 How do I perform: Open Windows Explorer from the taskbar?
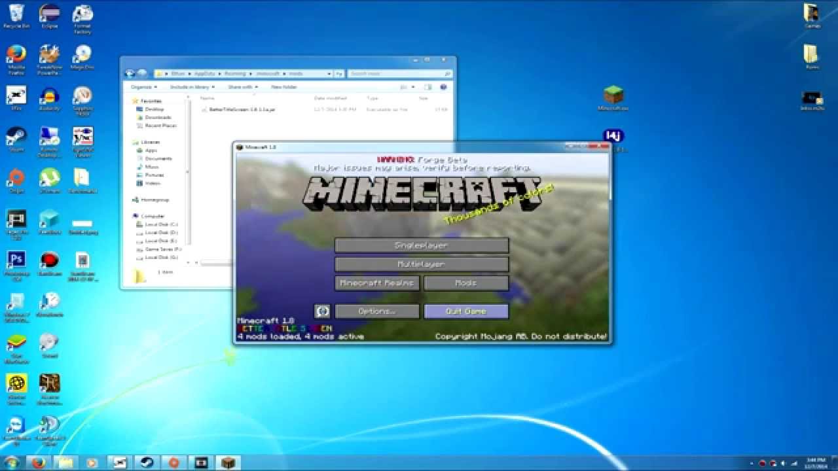(65, 462)
